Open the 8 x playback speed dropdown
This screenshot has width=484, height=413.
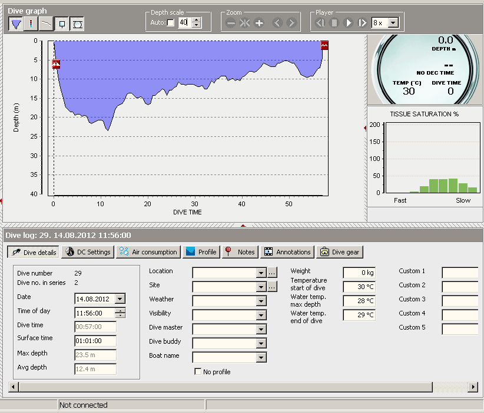click(393, 22)
